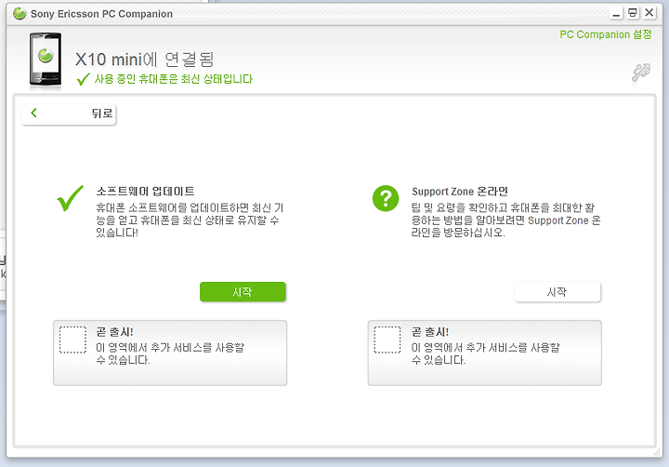
Task: Restore the PC Companion window size
Action: point(633,13)
